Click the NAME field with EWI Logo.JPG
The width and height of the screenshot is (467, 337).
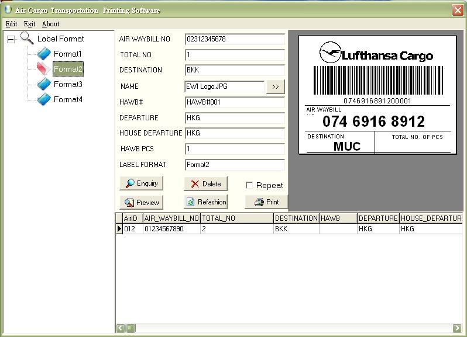[x=225, y=86]
